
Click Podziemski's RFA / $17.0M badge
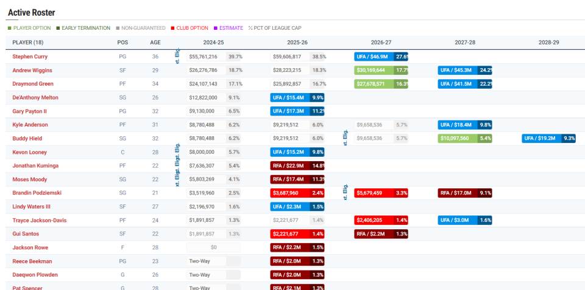pyautogui.click(x=465, y=193)
